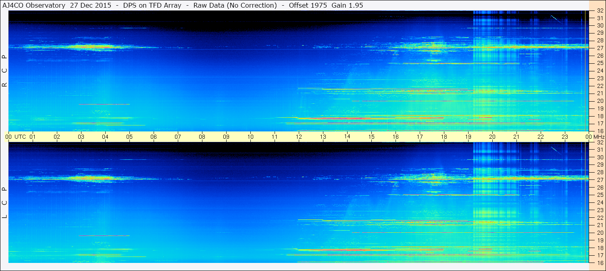This screenshot has width=606, height=271.
Task: Click the 06 hour label on time axis
Action: point(154,137)
